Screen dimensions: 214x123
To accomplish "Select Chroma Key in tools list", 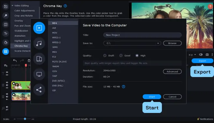I will point(21,46).
